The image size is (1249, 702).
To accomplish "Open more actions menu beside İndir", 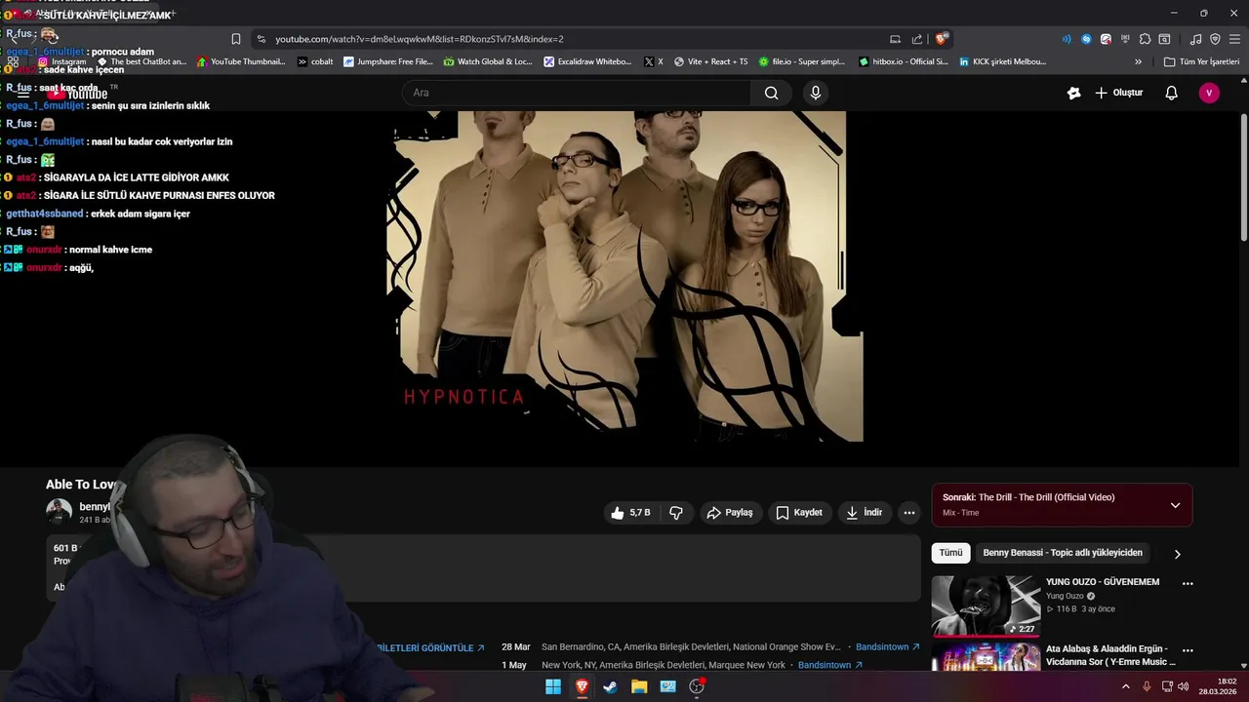I will [x=909, y=513].
